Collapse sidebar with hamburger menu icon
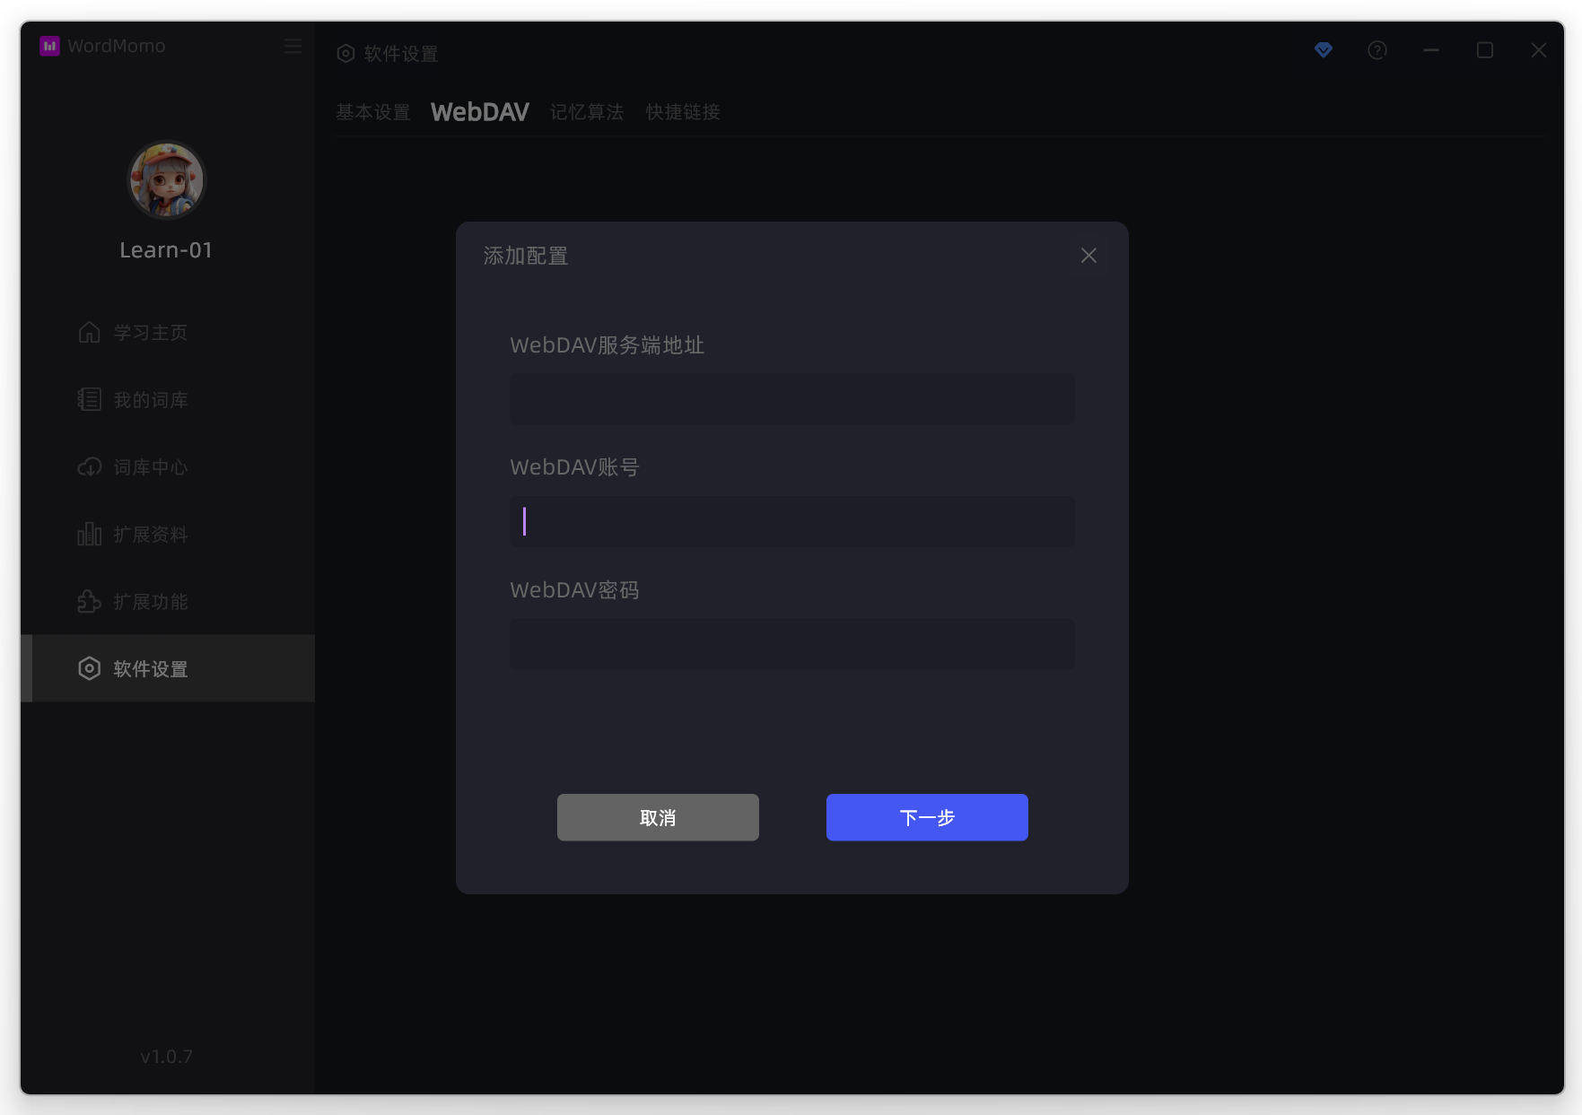Screen dimensions: 1582x1115 [293, 46]
